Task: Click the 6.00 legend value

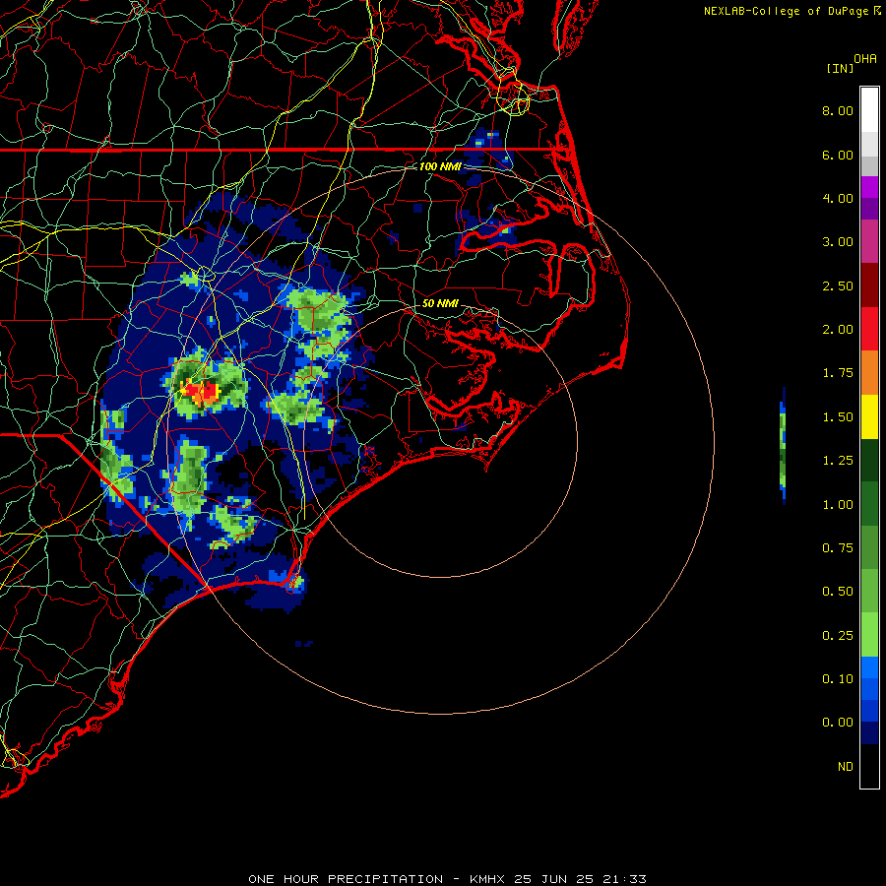Action: (x=838, y=155)
